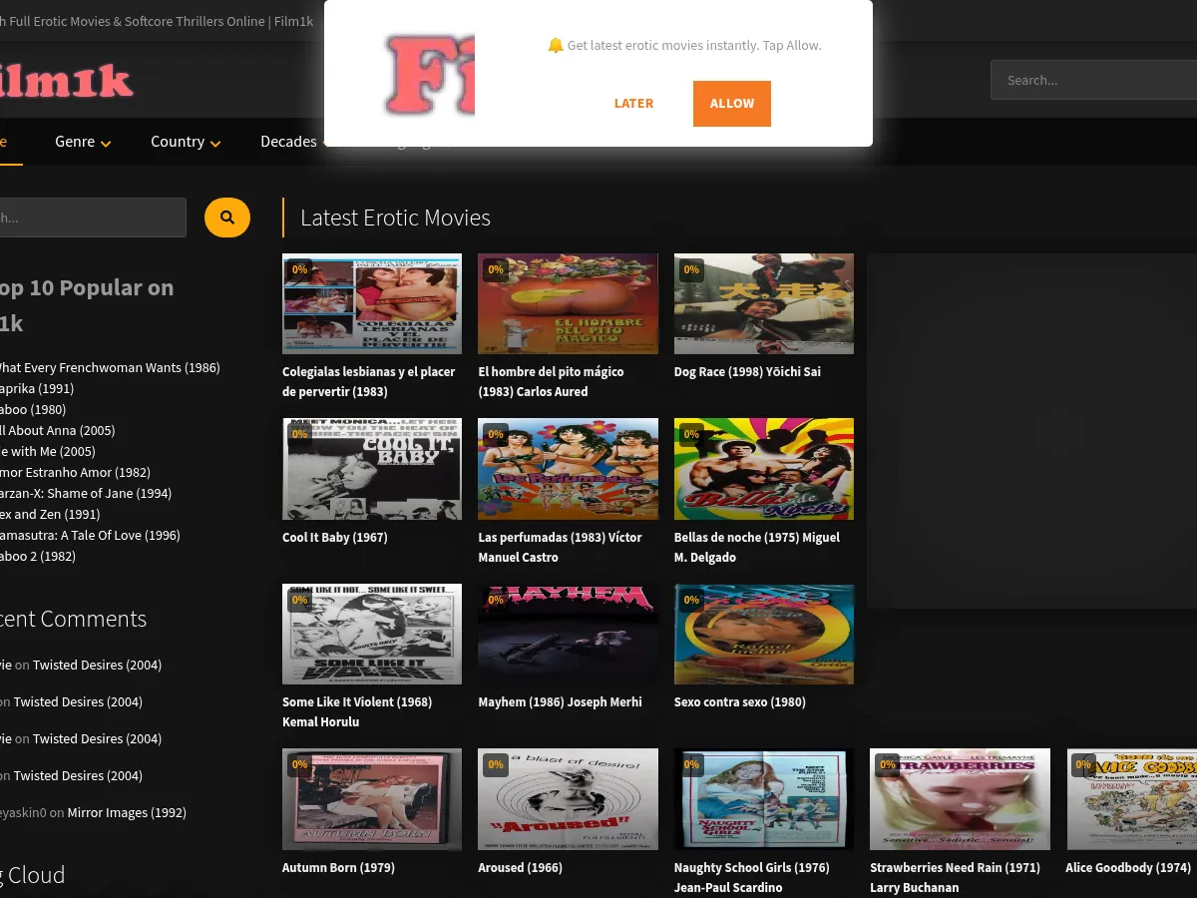Focus the header Search field
The width and height of the screenshot is (1197, 898).
pos(1093,80)
